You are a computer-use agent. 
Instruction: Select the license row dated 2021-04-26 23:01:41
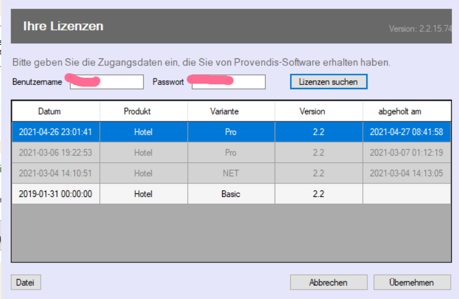[x=56, y=132]
